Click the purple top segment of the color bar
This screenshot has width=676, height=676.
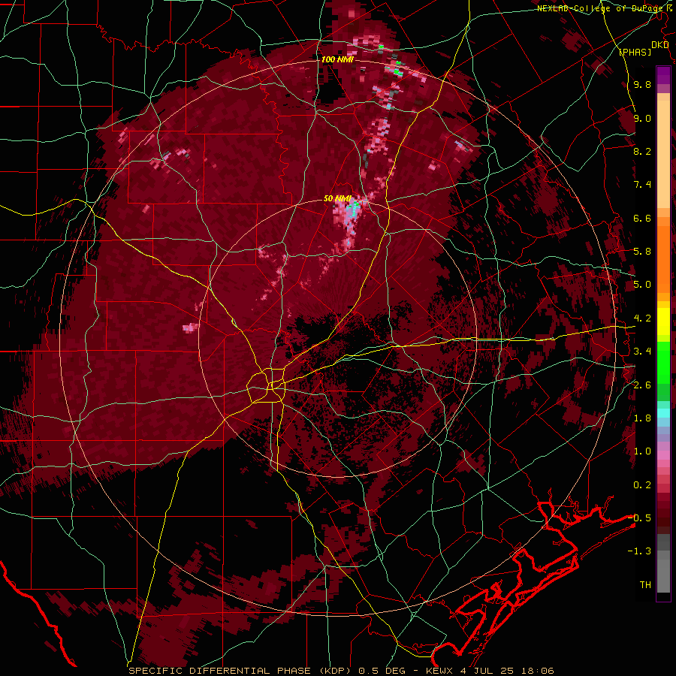click(x=663, y=75)
